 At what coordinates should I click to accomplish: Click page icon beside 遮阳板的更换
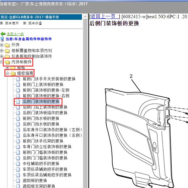point(18,181)
